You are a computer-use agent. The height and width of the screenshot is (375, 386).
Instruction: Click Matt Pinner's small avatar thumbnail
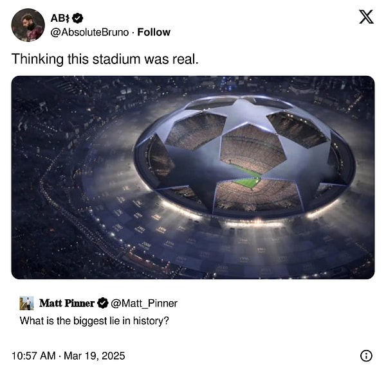[x=26, y=303]
